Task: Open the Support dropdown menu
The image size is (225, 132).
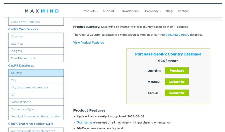Action: click(x=110, y=11)
